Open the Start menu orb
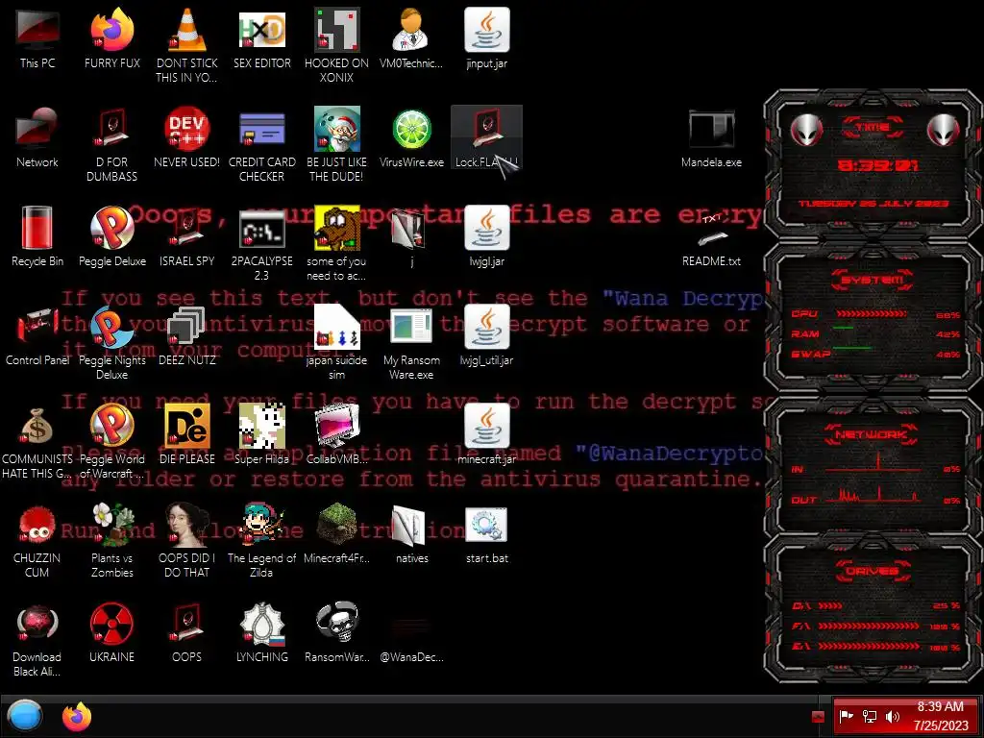Viewport: 984px width, 738px height. 24,716
